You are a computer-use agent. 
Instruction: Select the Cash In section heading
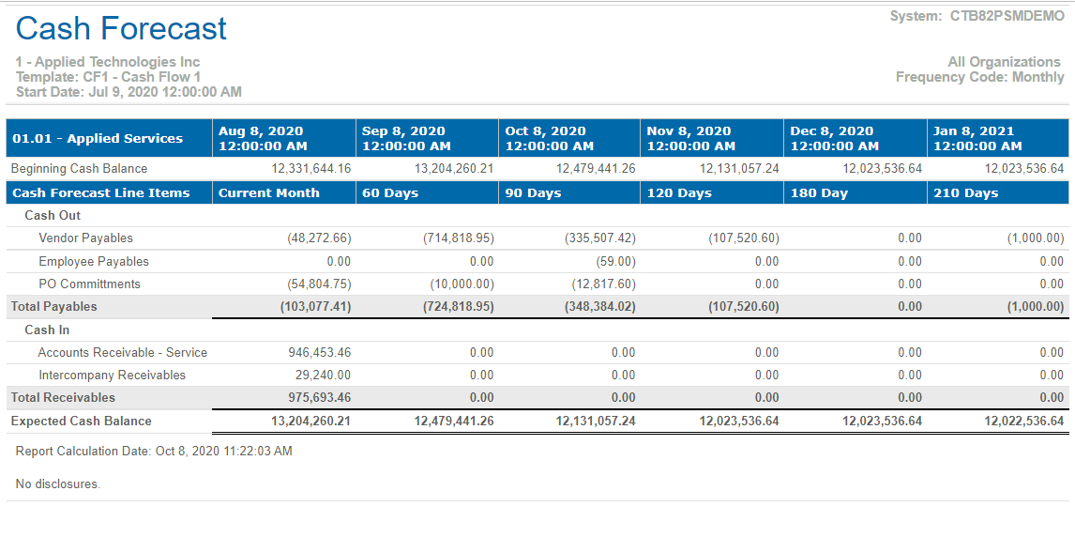pyautogui.click(x=47, y=330)
